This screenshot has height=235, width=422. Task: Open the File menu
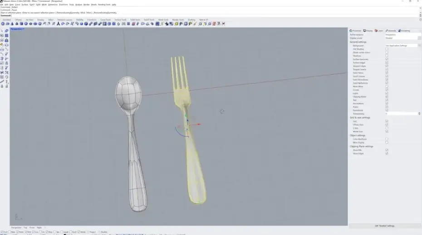point(2,5)
